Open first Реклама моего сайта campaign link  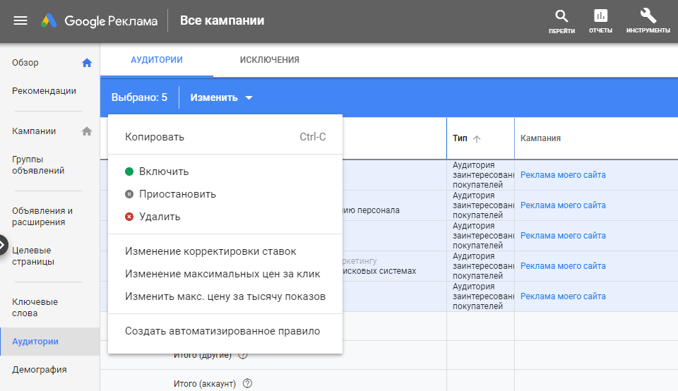[x=563, y=175]
